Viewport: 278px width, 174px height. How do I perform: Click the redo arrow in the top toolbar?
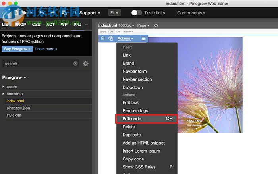pos(53,13)
